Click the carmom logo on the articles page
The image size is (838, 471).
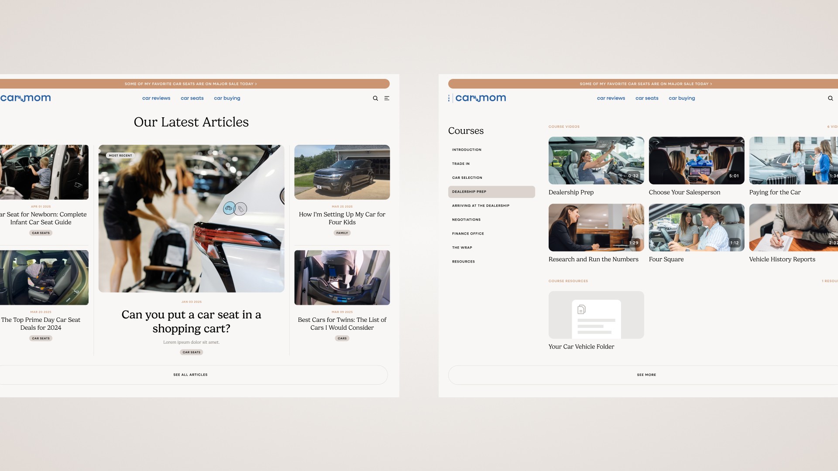26,99
